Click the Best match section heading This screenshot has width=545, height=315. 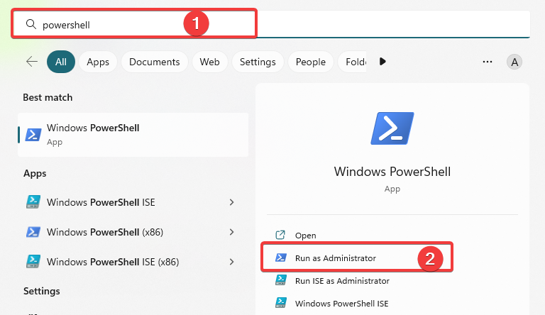(48, 97)
